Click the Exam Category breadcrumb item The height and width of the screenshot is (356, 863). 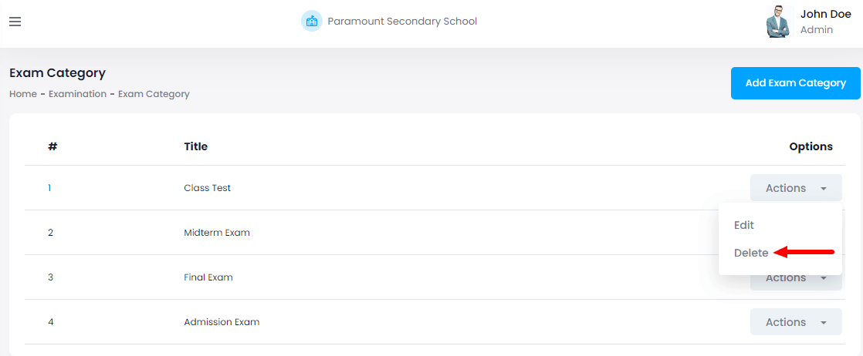pyautogui.click(x=154, y=94)
